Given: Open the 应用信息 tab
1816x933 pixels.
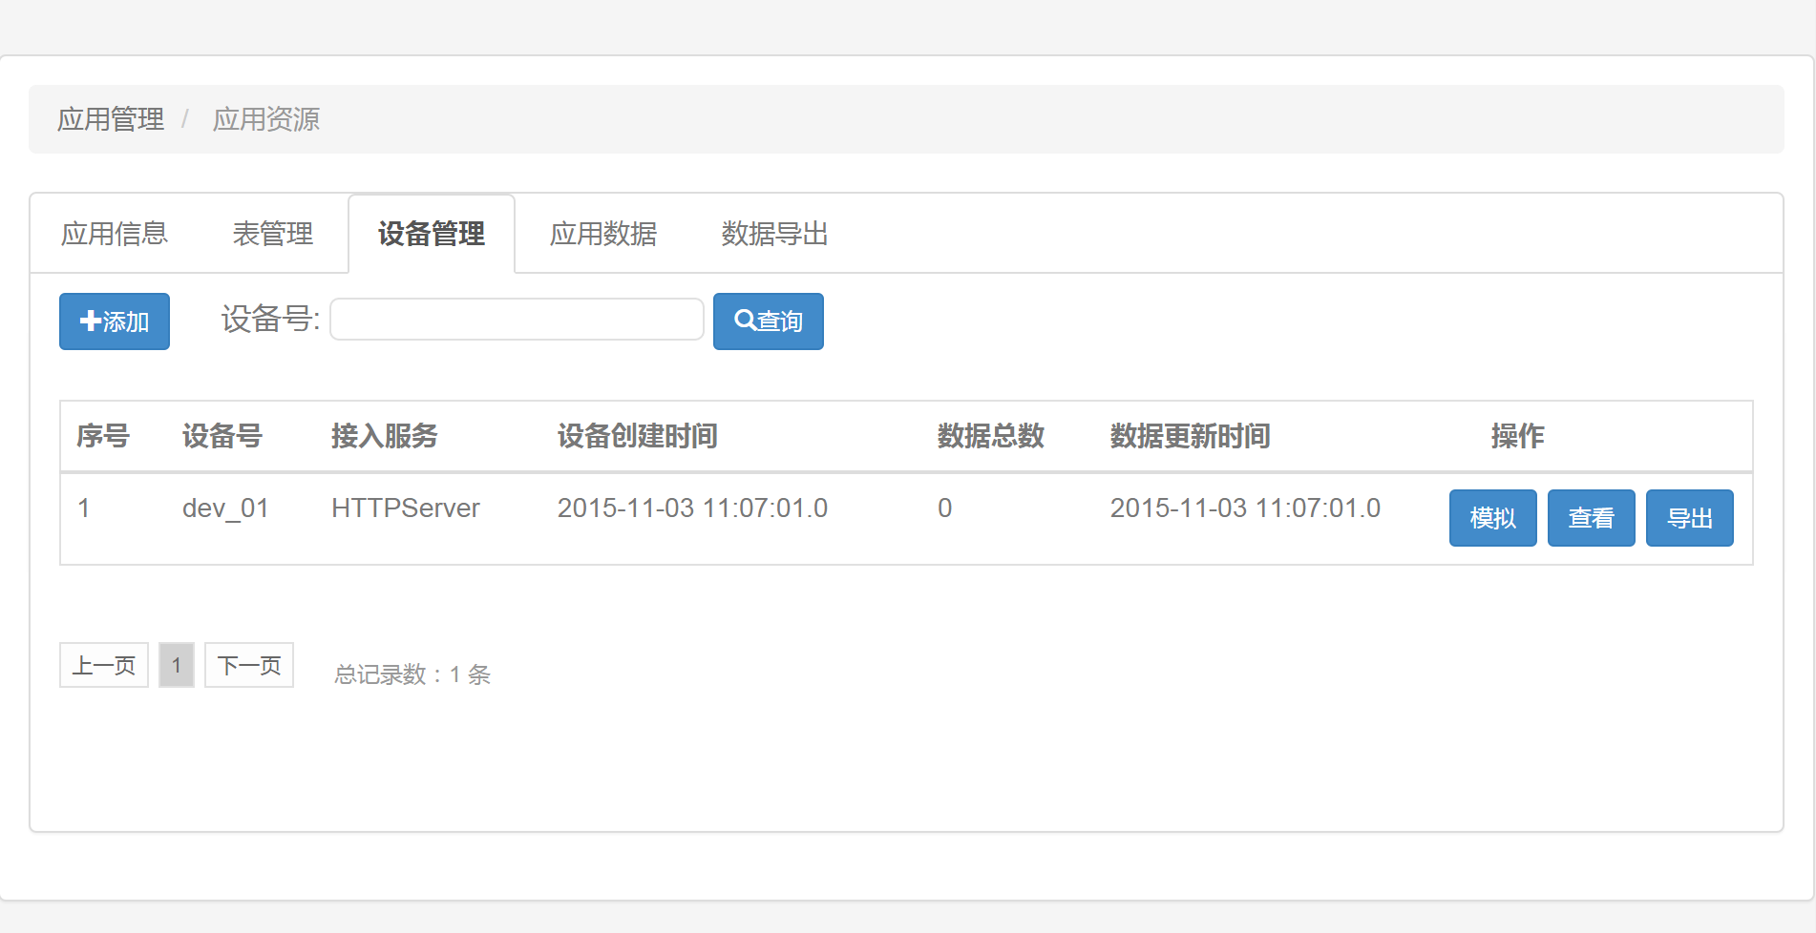Looking at the screenshot, I should pyautogui.click(x=115, y=234).
